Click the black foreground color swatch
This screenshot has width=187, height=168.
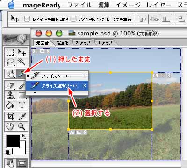click(x=13, y=141)
